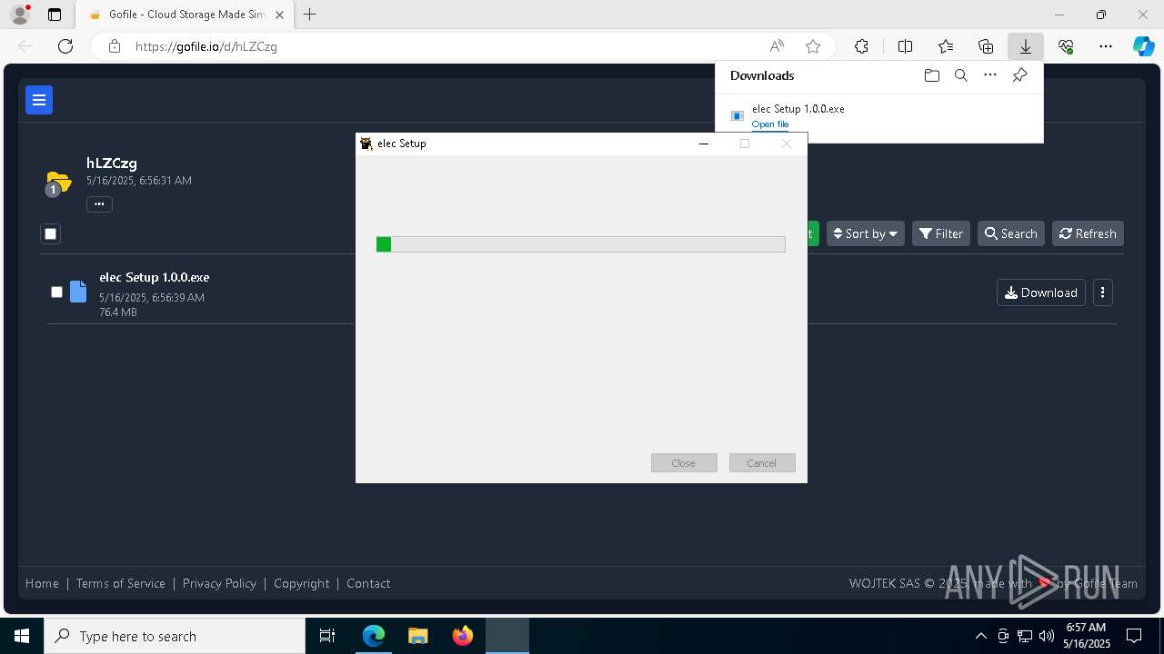1164x654 pixels.
Task: Minimize the elec Setup window
Action: coord(704,144)
